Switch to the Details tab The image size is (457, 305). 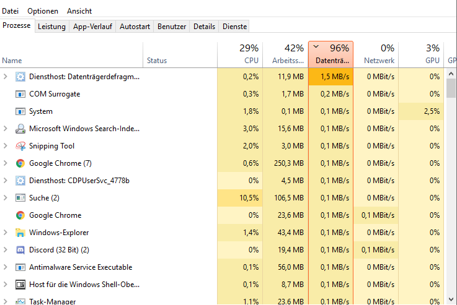(x=204, y=27)
